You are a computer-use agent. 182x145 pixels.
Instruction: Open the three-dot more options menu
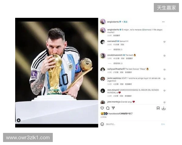(163, 22)
